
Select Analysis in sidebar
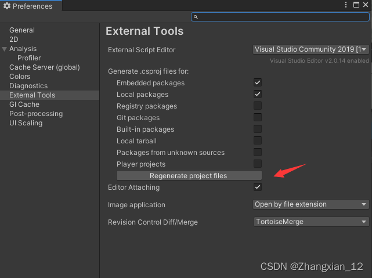coord(49,49)
